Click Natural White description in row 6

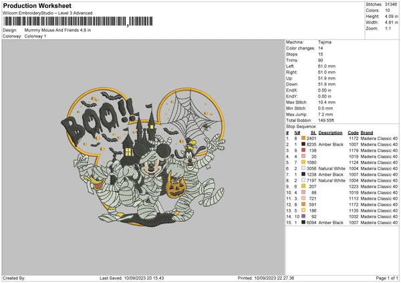click(x=332, y=169)
